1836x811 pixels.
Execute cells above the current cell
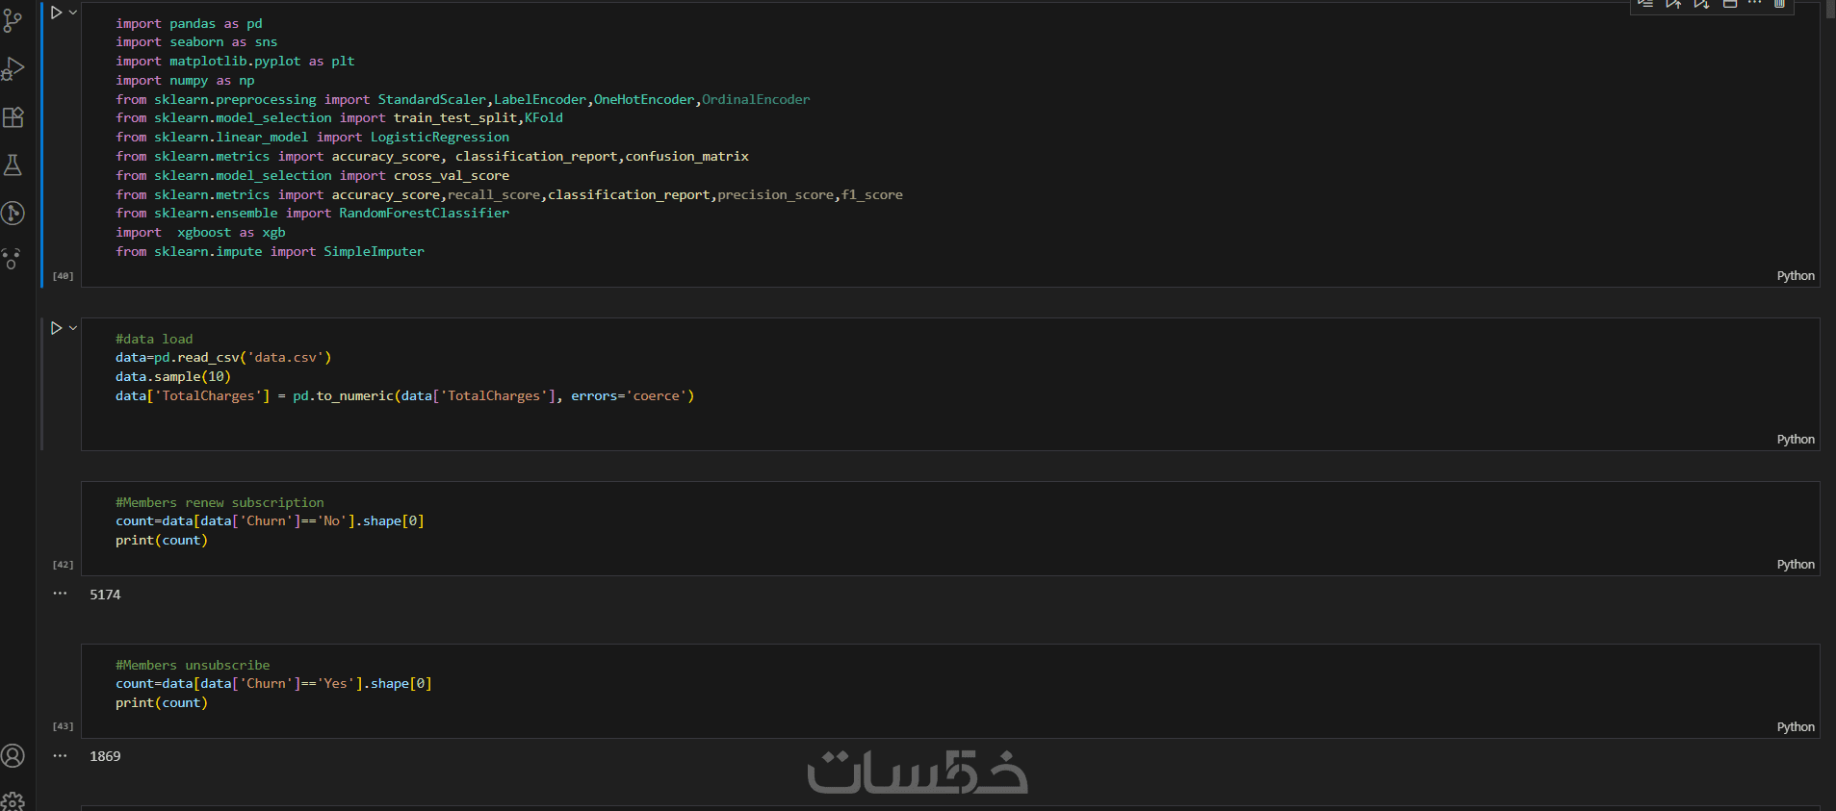[x=1673, y=4]
